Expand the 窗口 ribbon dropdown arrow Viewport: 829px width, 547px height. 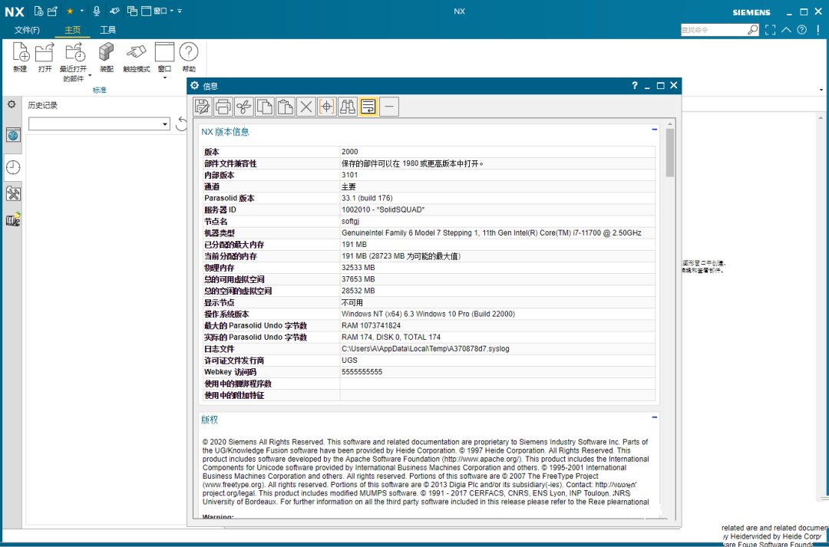(164, 78)
